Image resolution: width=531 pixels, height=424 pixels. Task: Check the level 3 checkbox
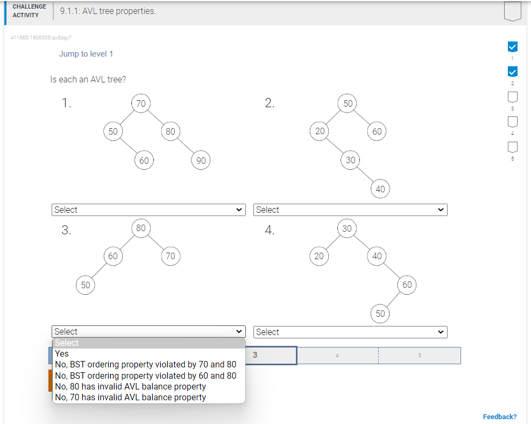pos(512,96)
